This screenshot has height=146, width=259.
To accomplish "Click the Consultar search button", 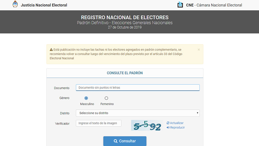I will pos(125,141).
